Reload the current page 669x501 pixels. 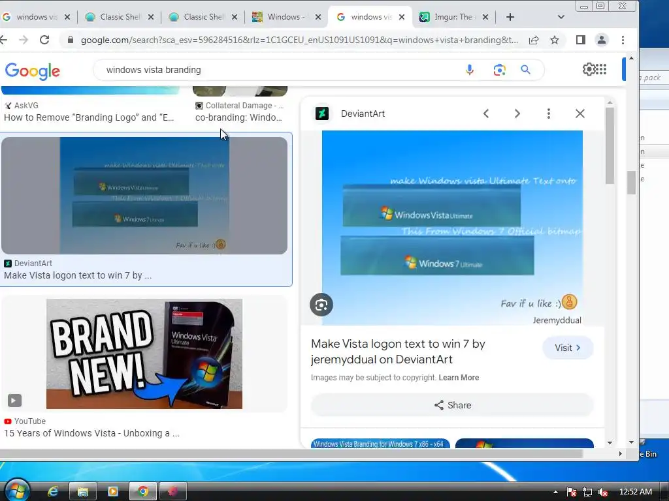(x=44, y=40)
